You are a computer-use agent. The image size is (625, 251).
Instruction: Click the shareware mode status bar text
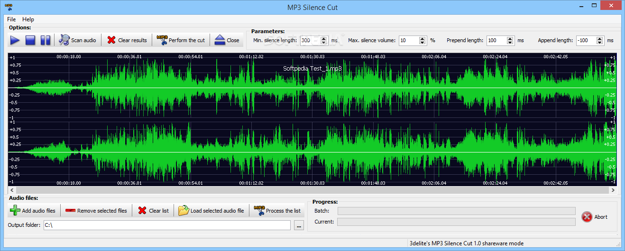pyautogui.click(x=466, y=243)
